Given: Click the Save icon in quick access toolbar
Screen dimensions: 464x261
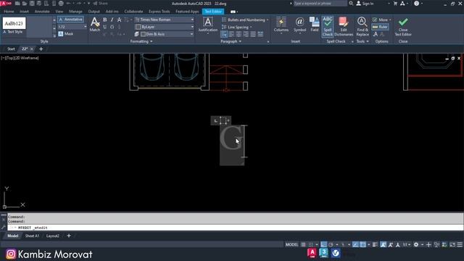Looking at the screenshot, I should (32, 4).
